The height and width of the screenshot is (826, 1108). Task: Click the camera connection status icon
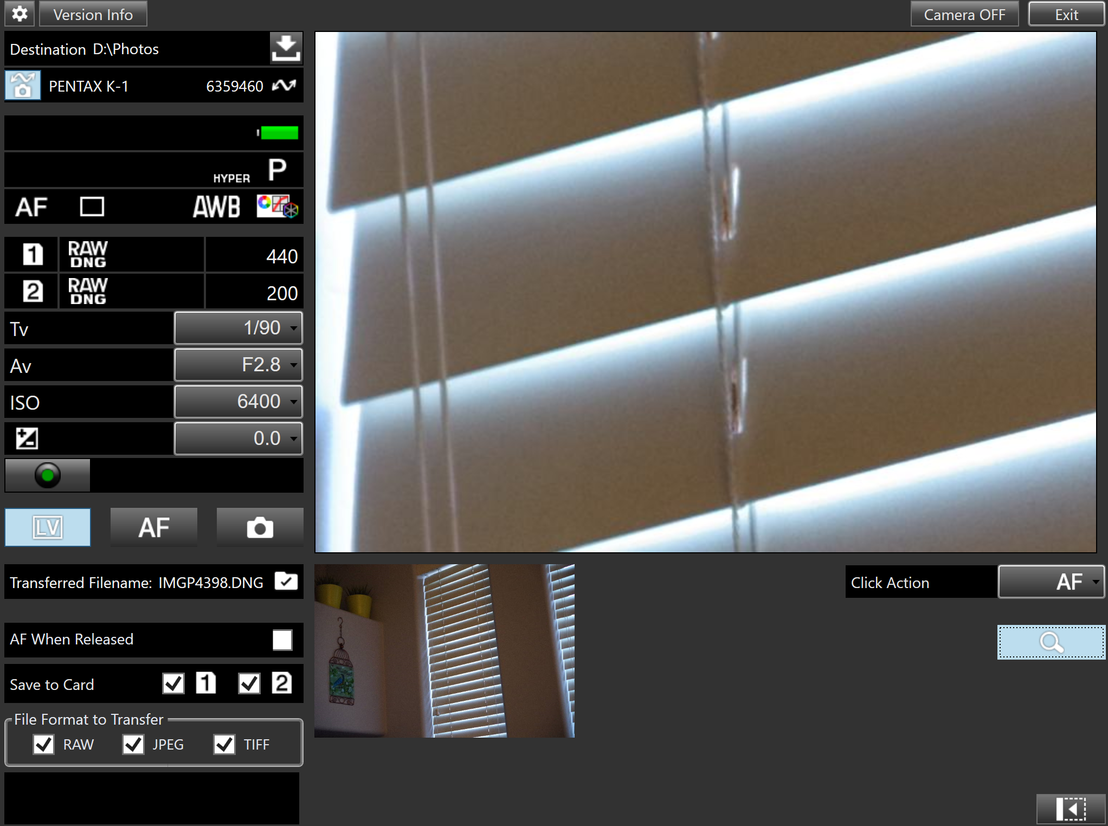coord(284,86)
